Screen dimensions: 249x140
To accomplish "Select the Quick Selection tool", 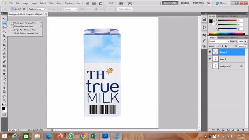I will (x=4, y=31).
